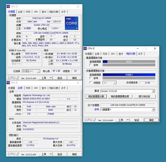Viewport: 166px width, 162px height.
Task: Click single thread score bar 814.8
Action: (129, 62)
